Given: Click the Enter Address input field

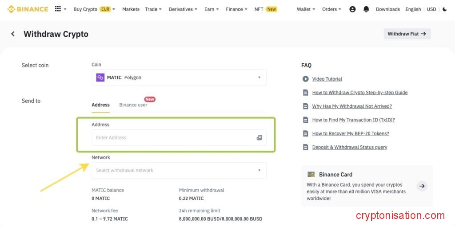Looking at the screenshot, I should click(x=173, y=137).
